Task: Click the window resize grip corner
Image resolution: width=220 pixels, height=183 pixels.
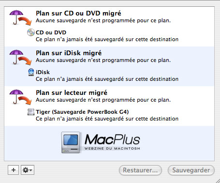Action: coord(217,181)
